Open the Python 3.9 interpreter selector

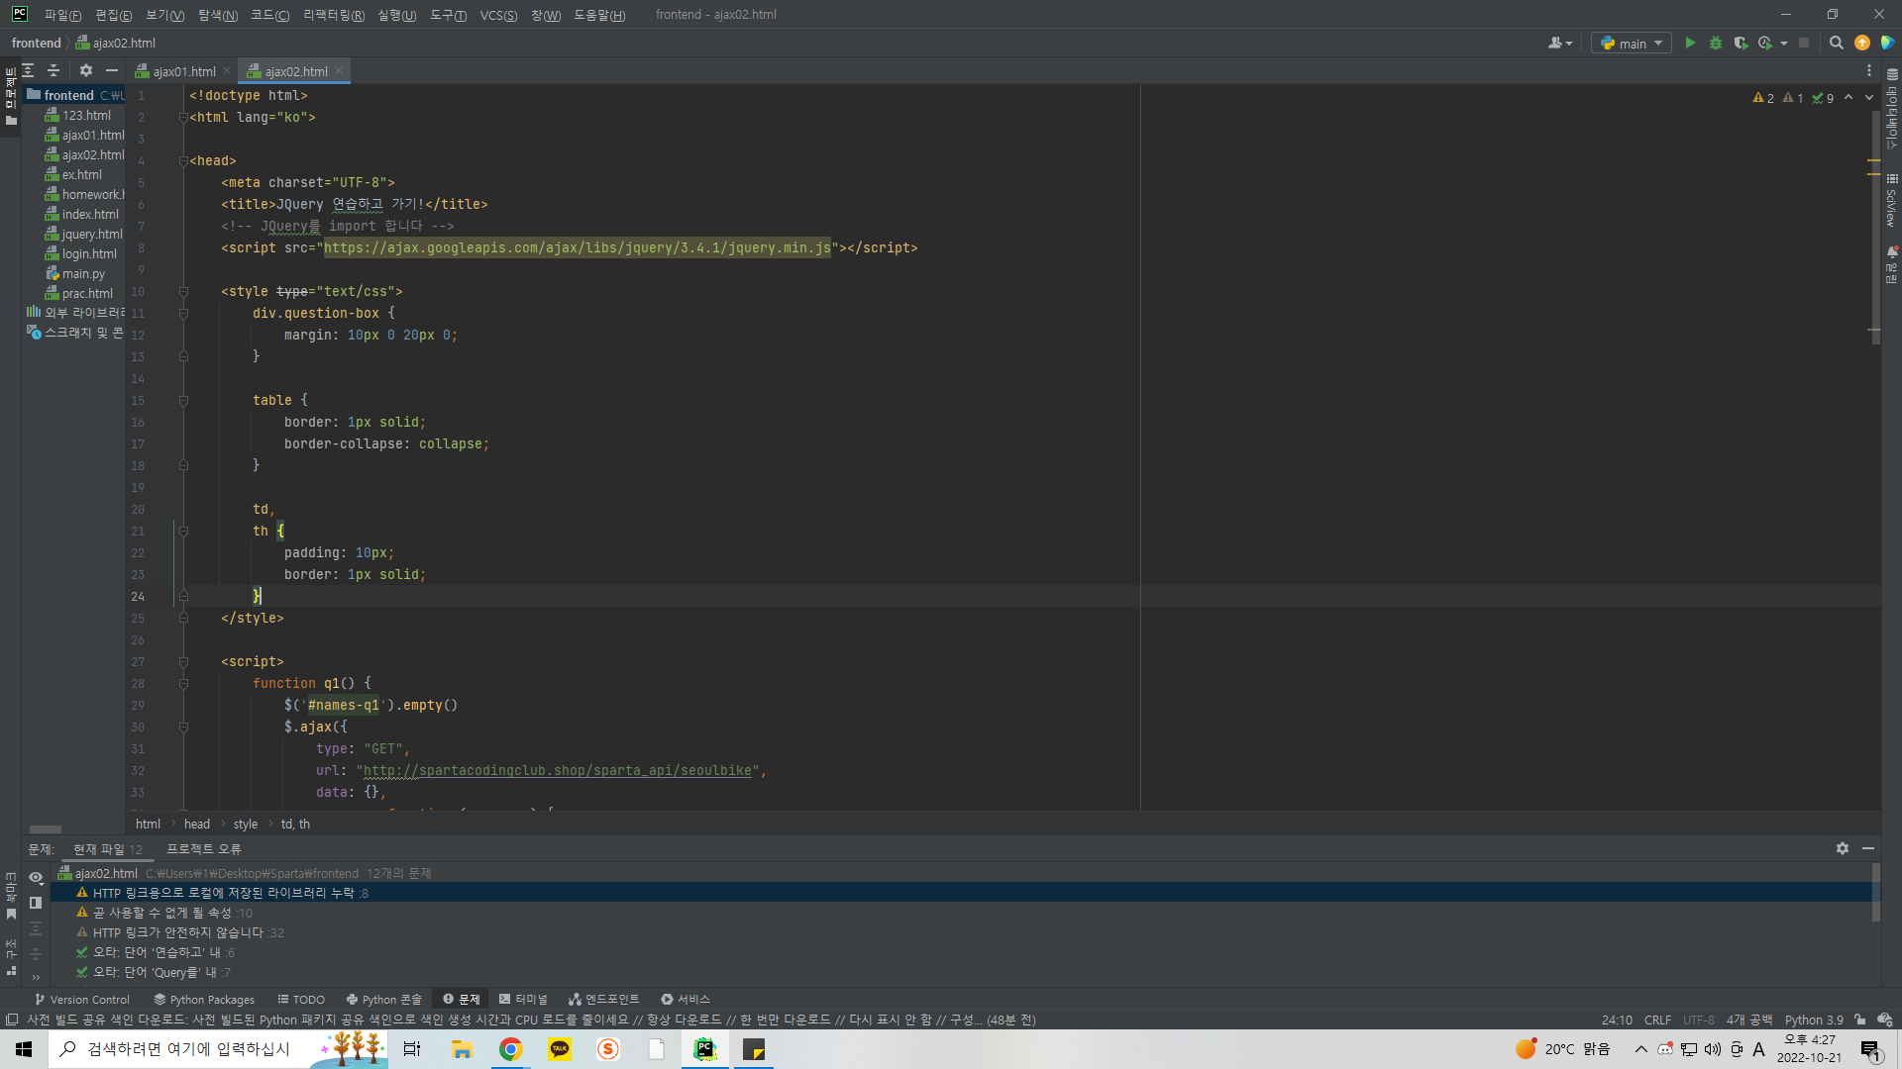click(x=1814, y=1020)
